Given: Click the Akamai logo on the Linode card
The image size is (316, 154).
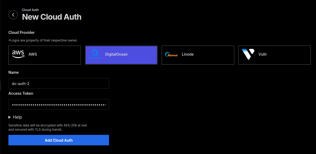Looking at the screenshot, I should pyautogui.click(x=171, y=55).
